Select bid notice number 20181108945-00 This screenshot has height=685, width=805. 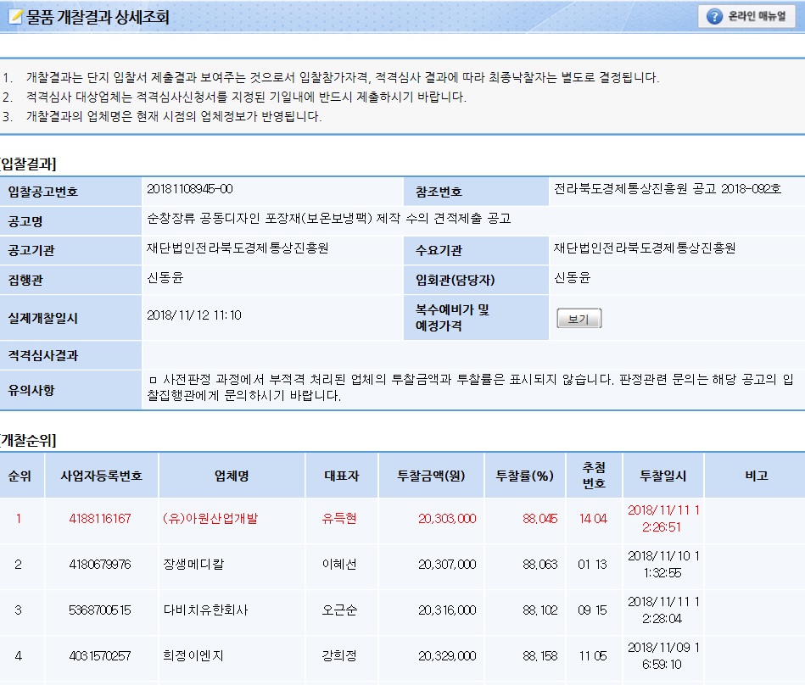(x=189, y=189)
